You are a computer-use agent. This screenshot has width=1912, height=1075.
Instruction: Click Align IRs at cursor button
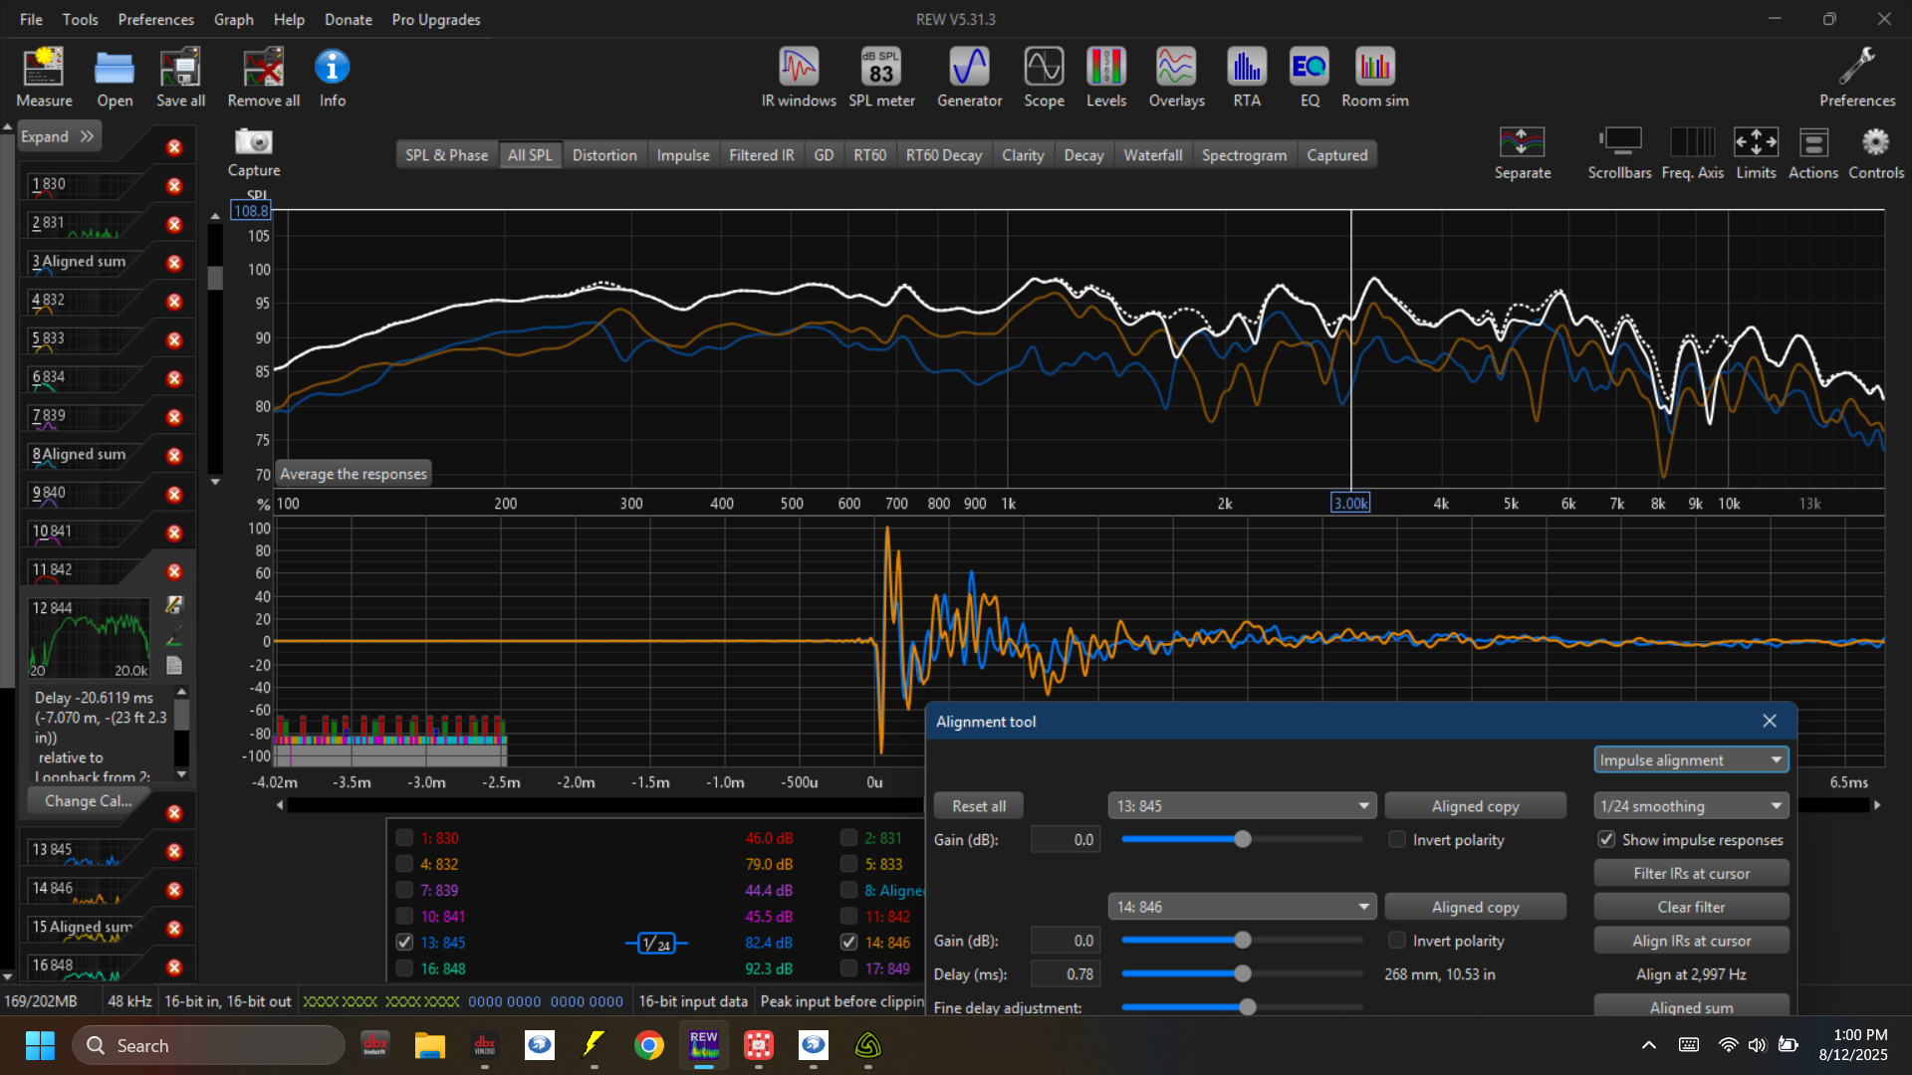(1690, 941)
